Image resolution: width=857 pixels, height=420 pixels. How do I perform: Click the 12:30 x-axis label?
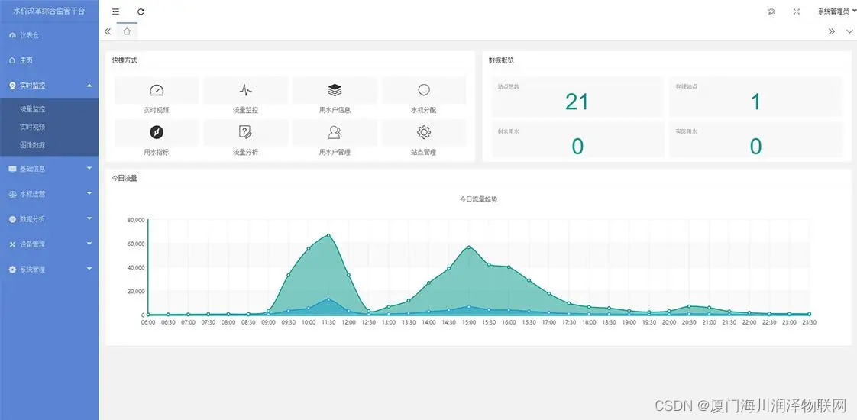click(x=368, y=323)
